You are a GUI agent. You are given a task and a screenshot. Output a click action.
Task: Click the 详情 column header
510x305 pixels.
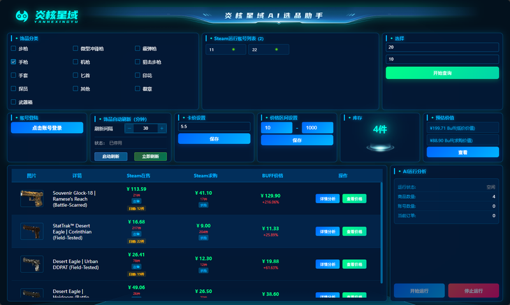coord(77,175)
